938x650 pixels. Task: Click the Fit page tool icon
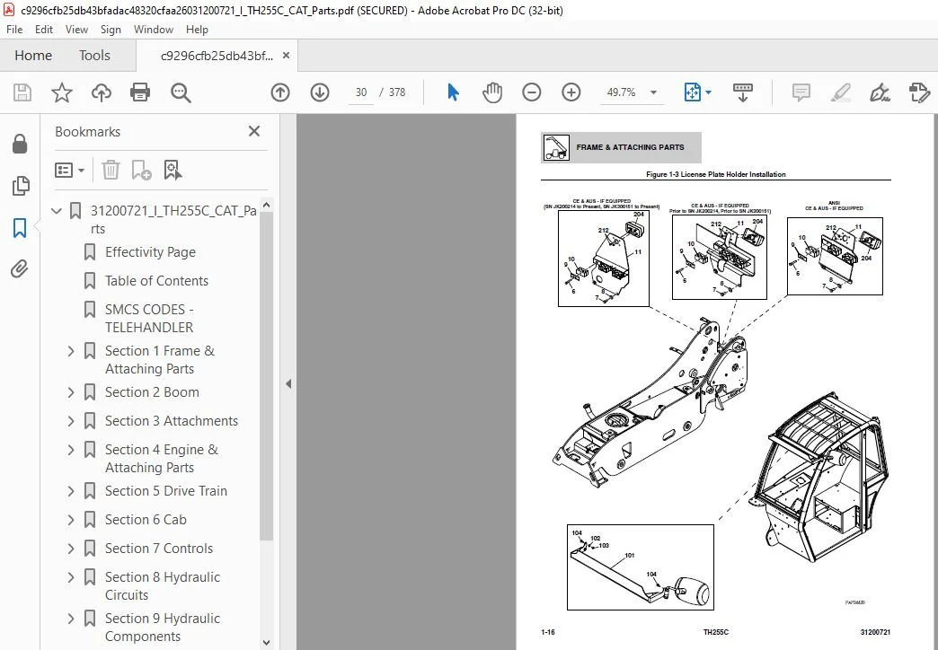692,92
